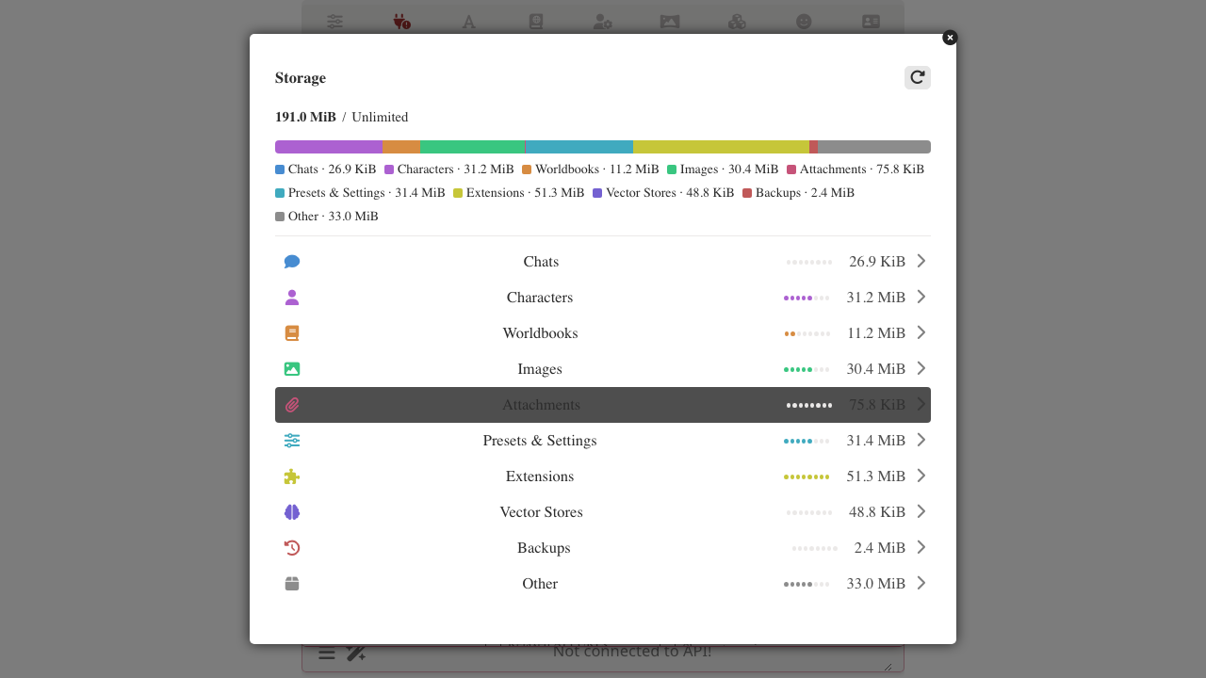Click the Extensions puzzle piece icon
The width and height of the screenshot is (1206, 678).
coord(292,476)
